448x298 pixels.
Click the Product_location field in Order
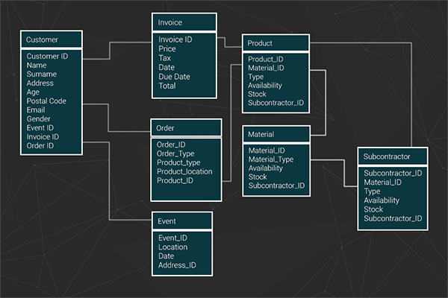[184, 171]
